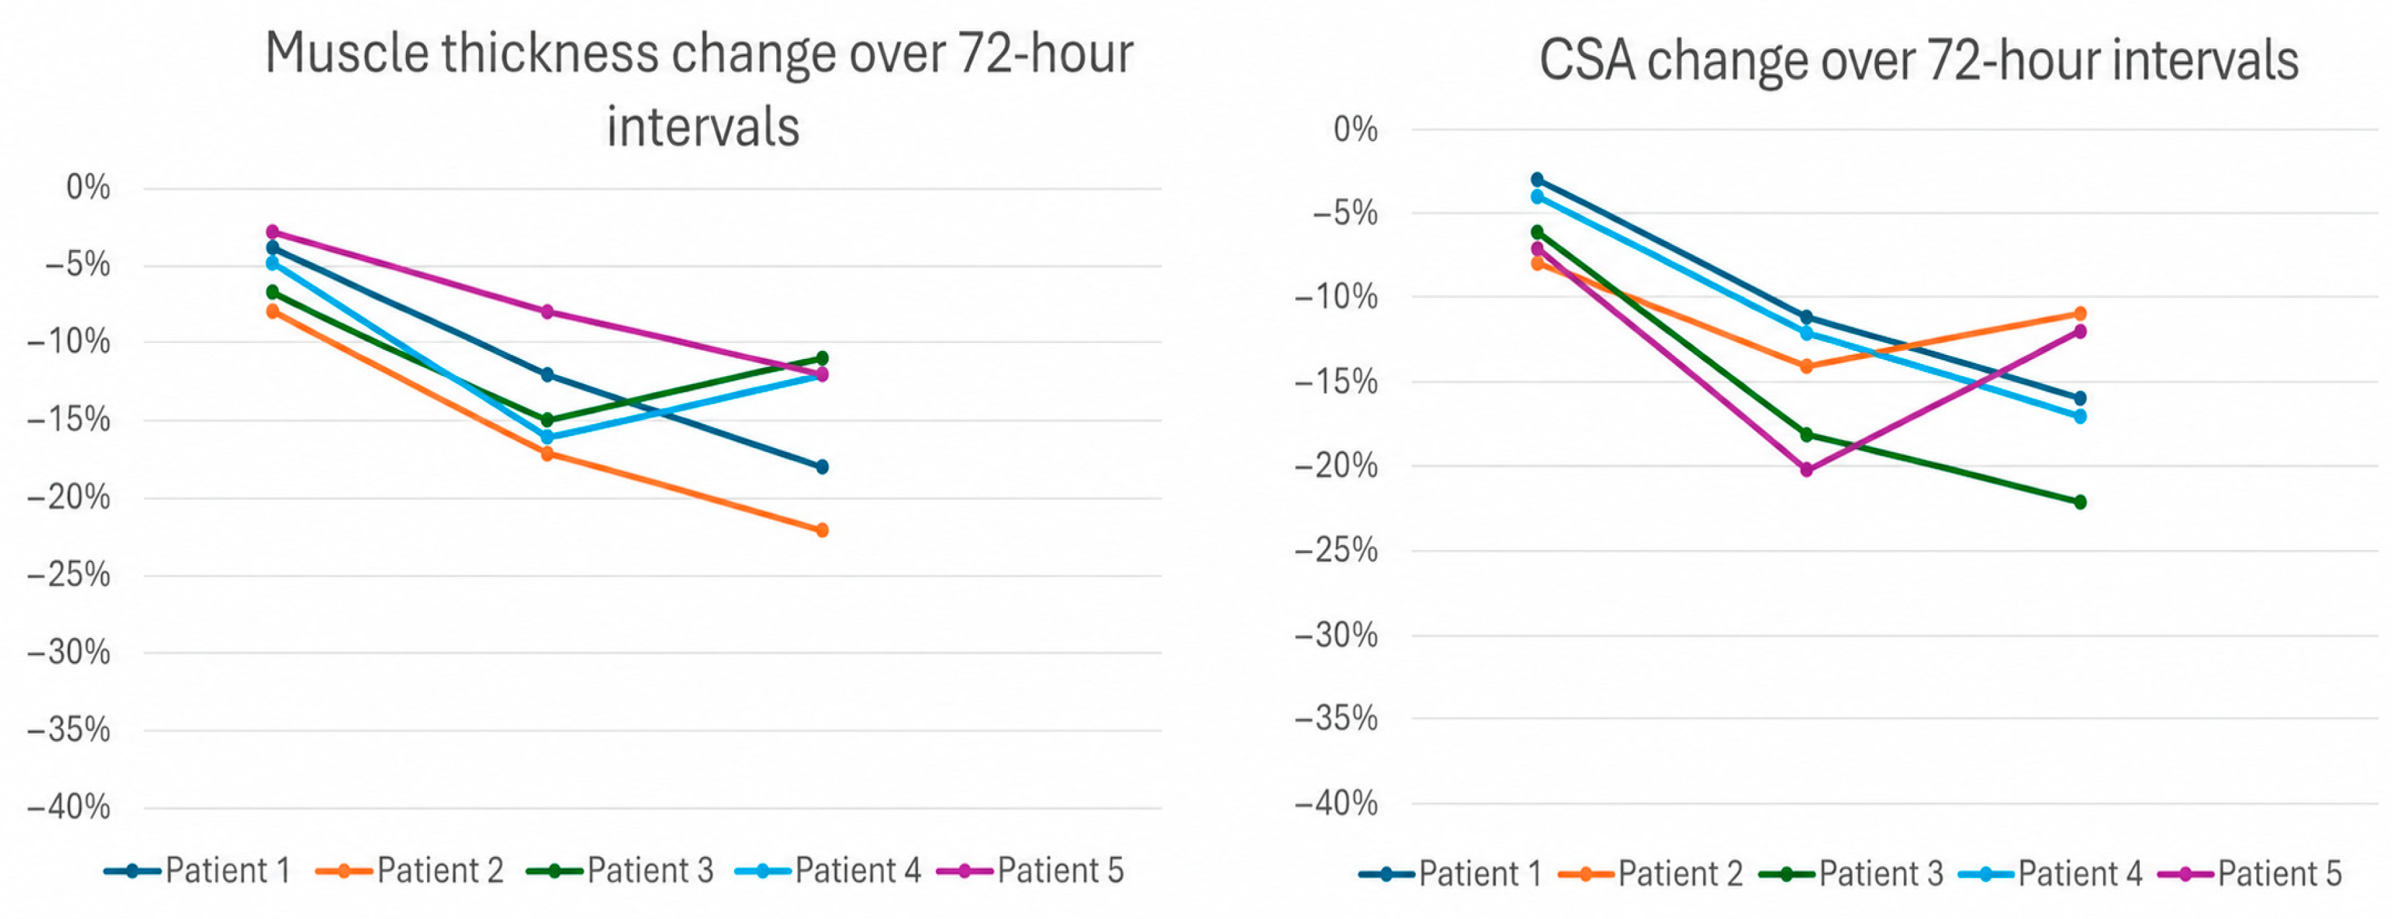Select Patient 4 legend marker in left chart
Screen dimensions: 2404x919
click(x=762, y=871)
